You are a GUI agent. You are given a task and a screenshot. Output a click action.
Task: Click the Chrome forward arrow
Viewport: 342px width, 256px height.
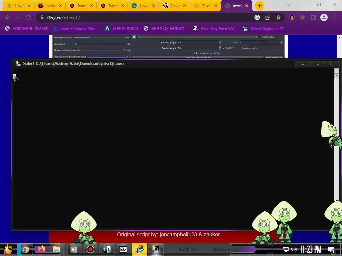(18, 17)
